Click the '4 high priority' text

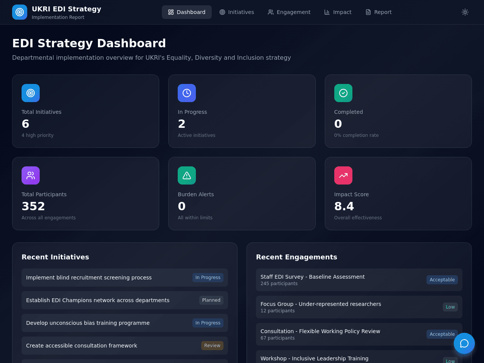37,135
